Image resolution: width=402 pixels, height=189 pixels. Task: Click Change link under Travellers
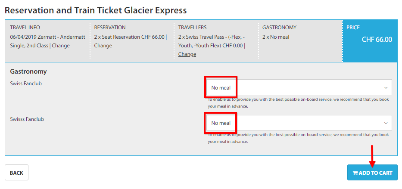[187, 54]
